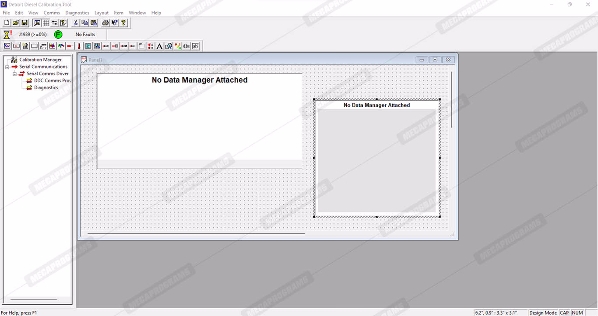Click the hourglass comms status icon
Screen dimensions: 598x316
click(7, 35)
